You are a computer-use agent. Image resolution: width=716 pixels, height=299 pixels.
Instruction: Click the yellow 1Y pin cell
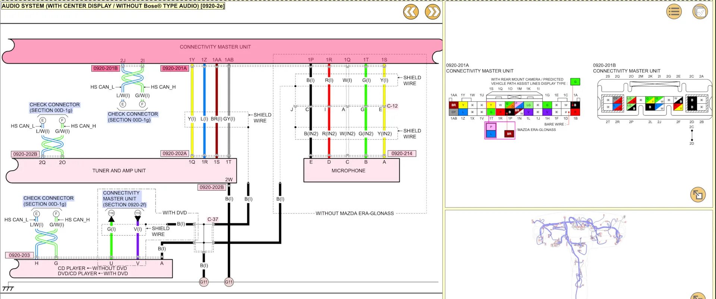point(463,105)
